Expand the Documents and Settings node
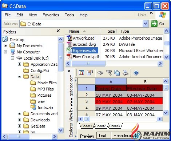 tap(19, 113)
